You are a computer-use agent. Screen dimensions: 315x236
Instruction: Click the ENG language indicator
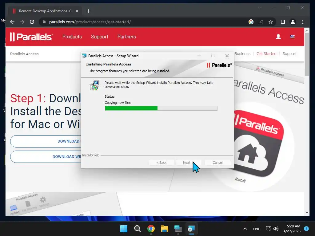(257, 229)
